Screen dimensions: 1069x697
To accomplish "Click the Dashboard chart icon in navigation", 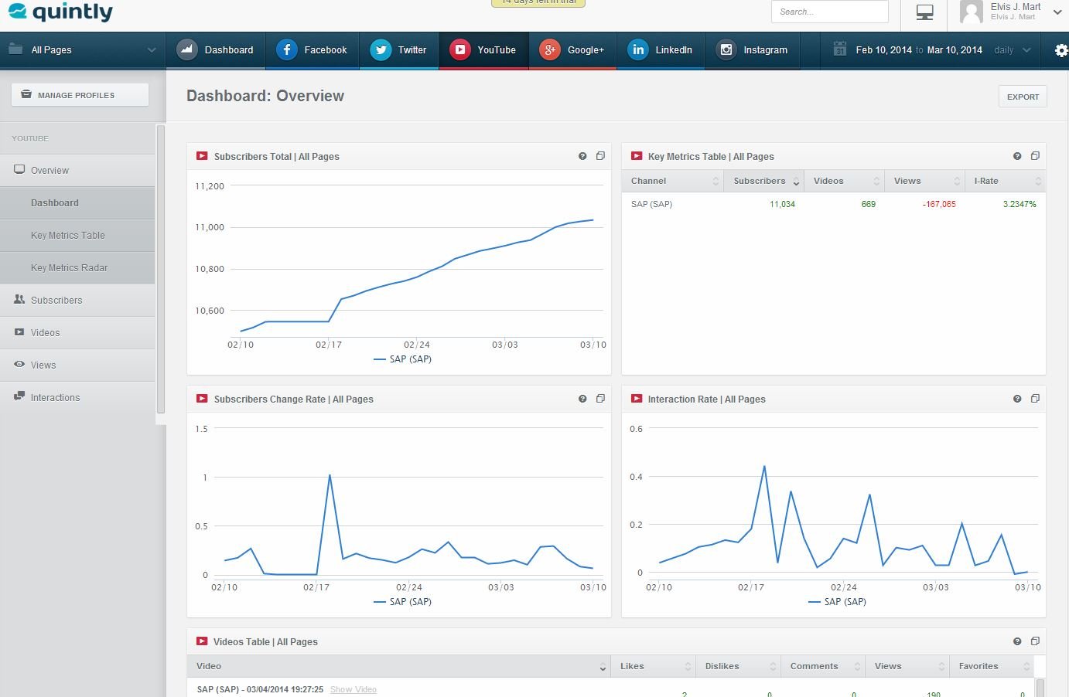I will pyautogui.click(x=186, y=50).
